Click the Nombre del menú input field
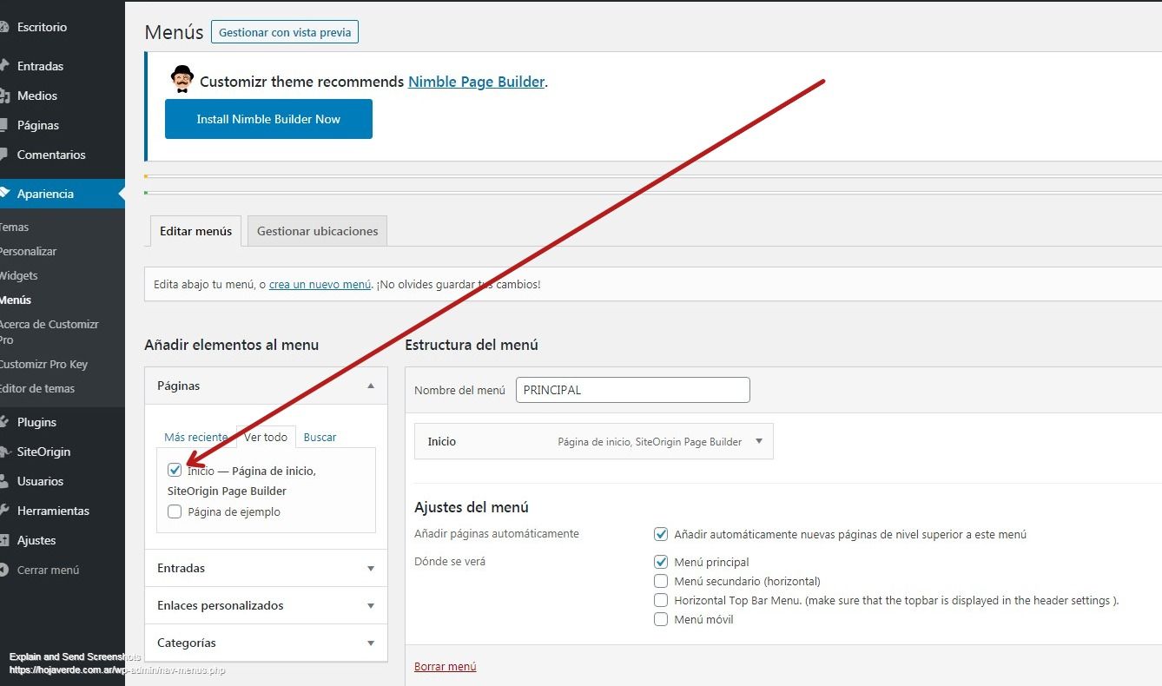Screen dimensions: 1162x686 (632, 390)
